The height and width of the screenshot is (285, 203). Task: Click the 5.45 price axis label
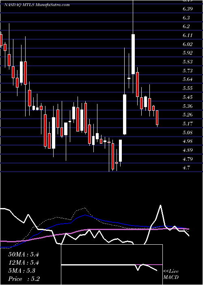(188, 97)
